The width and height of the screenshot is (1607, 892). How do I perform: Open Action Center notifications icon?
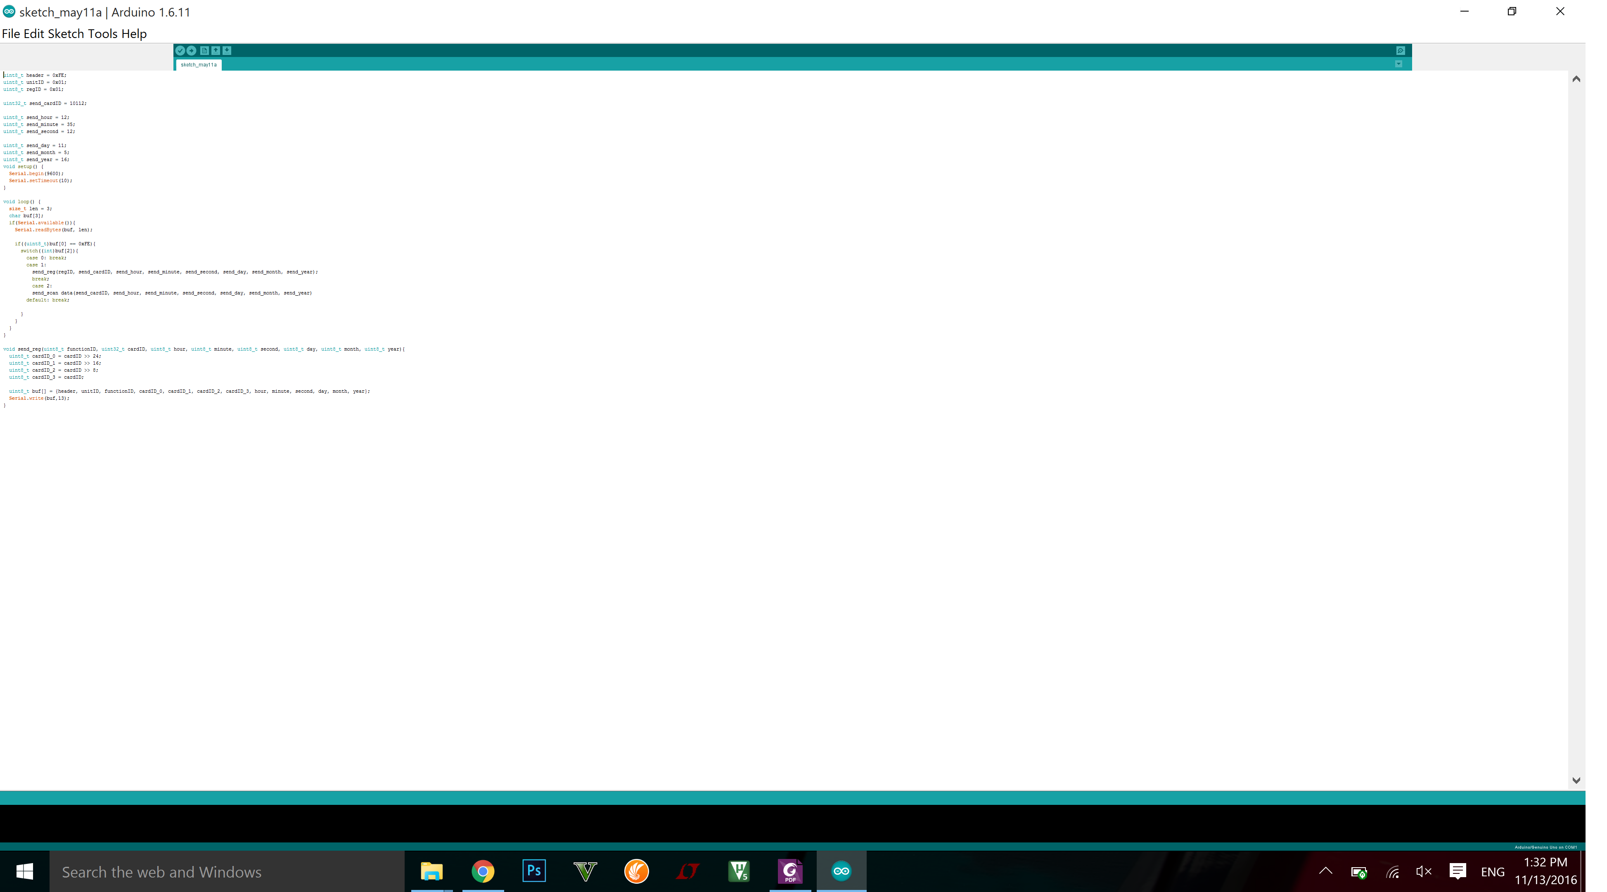tap(1458, 871)
